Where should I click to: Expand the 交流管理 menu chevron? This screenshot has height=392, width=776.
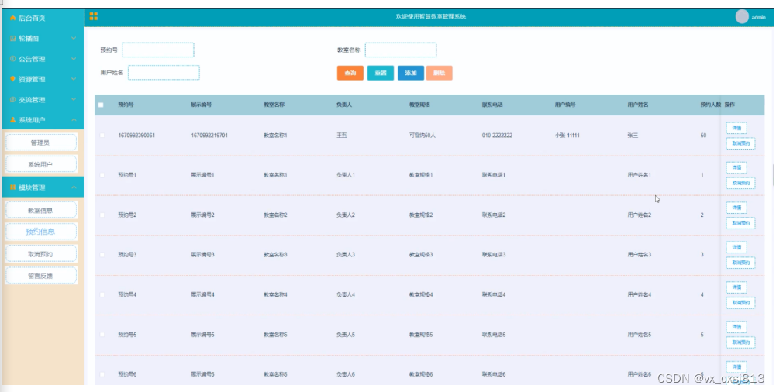tap(74, 99)
